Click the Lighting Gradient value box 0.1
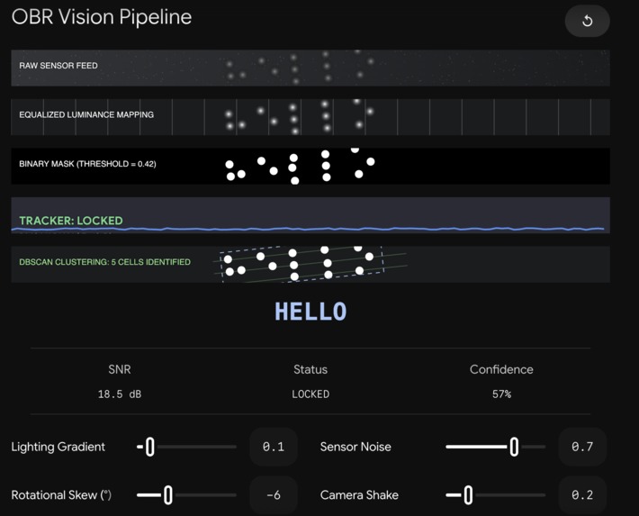639x516 pixels. (274, 447)
